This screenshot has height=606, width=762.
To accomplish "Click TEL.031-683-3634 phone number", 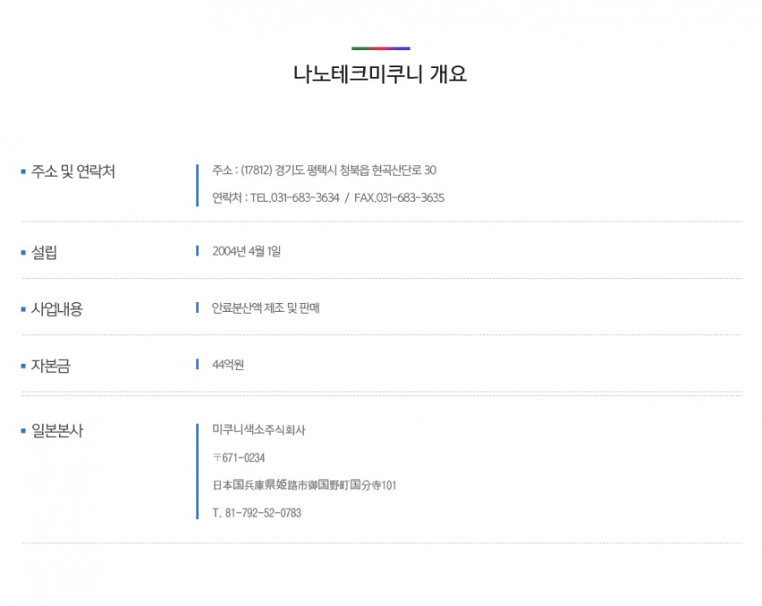I will pos(295,198).
